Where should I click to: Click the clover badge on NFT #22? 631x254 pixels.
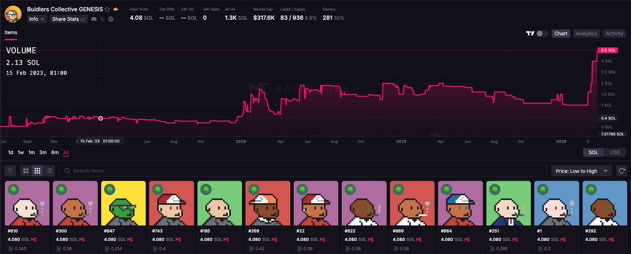[302, 189]
